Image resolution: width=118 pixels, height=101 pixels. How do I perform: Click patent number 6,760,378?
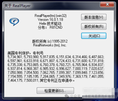[47, 65]
